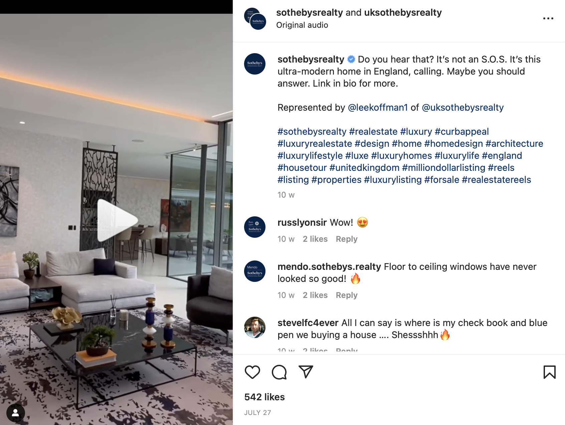
Task: Play the video using the play button
Action: [117, 220]
